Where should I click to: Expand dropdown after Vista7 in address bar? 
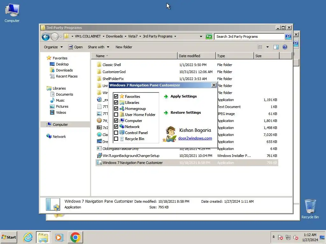point(140,37)
